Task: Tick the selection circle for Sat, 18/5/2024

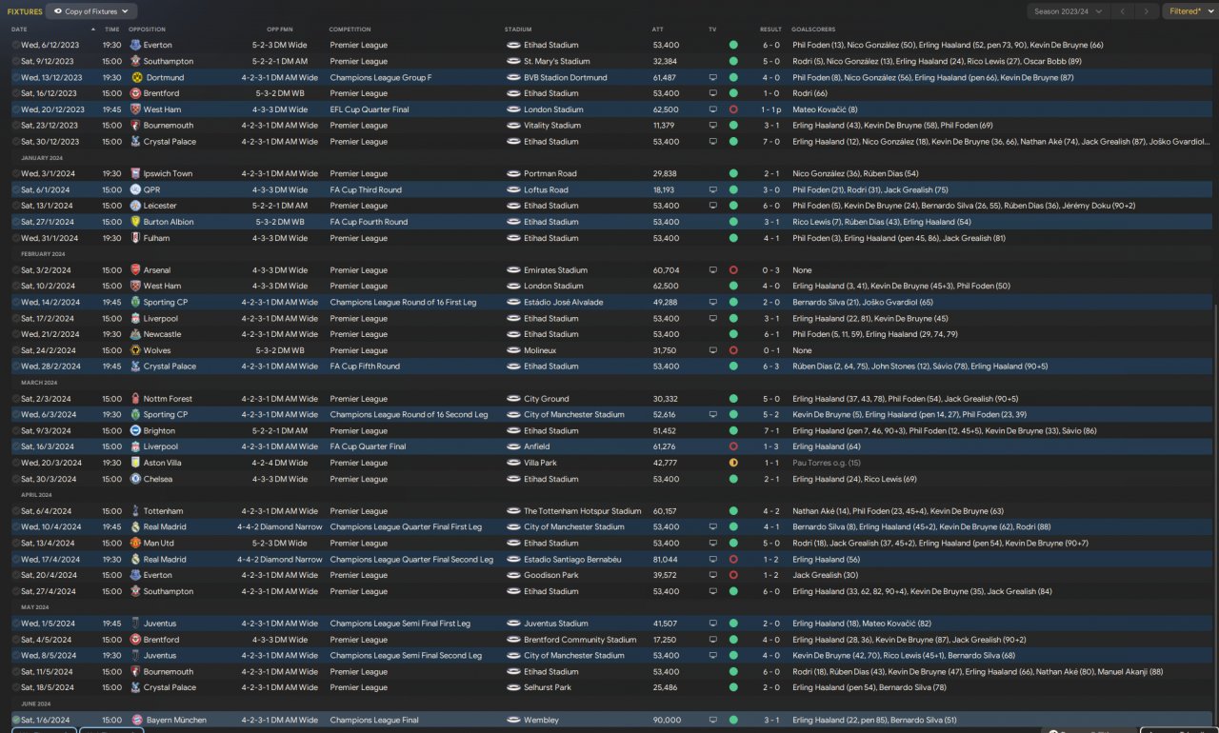Action: (15, 687)
